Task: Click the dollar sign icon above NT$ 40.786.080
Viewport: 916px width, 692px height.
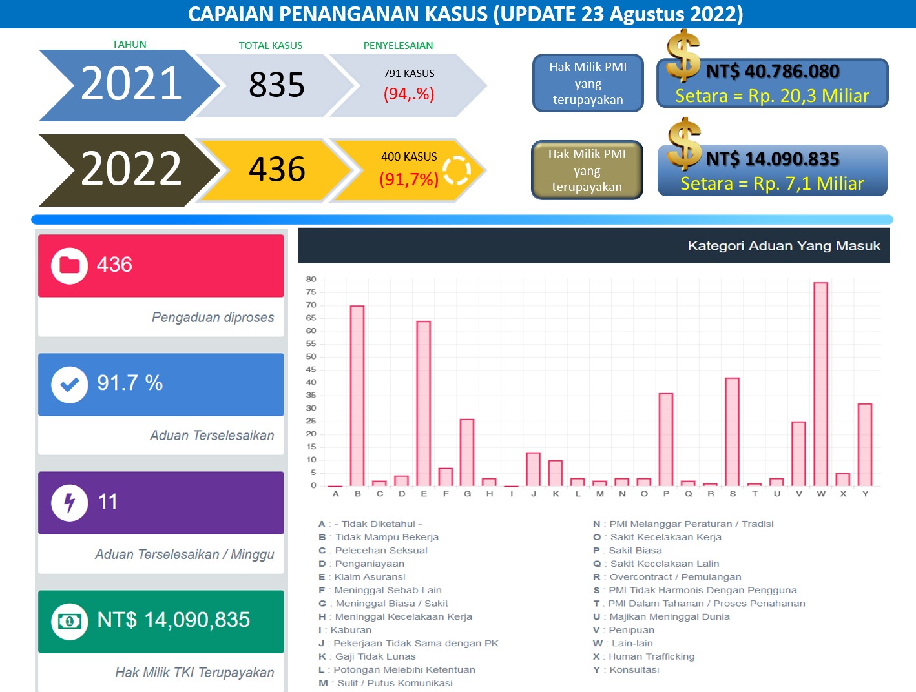Action: coord(683,56)
